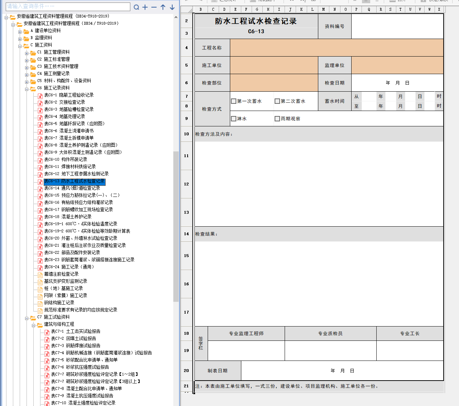
Task: Expand the C3 施工技术资料管理 node
Action: [27, 67]
